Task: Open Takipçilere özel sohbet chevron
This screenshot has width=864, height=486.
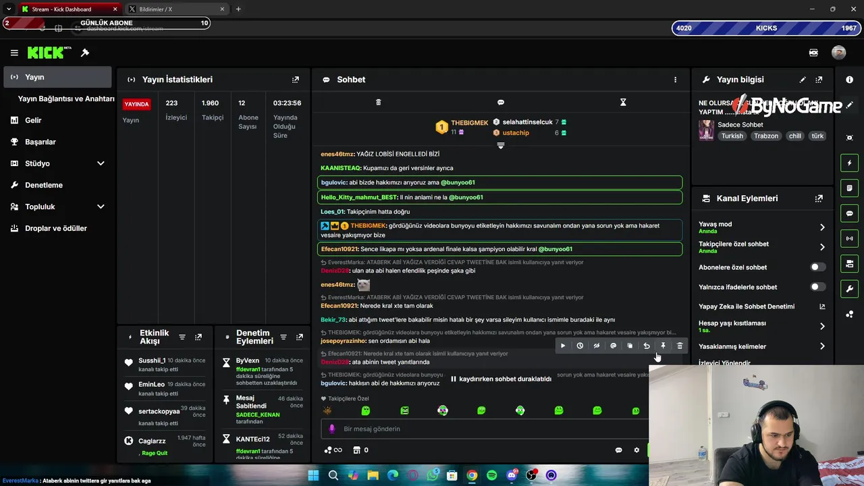Action: point(822,247)
